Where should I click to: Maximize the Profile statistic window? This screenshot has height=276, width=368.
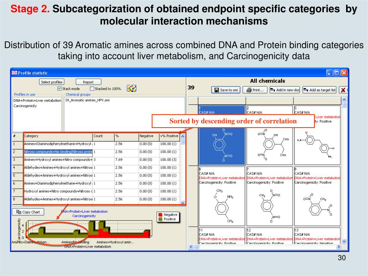(336, 73)
